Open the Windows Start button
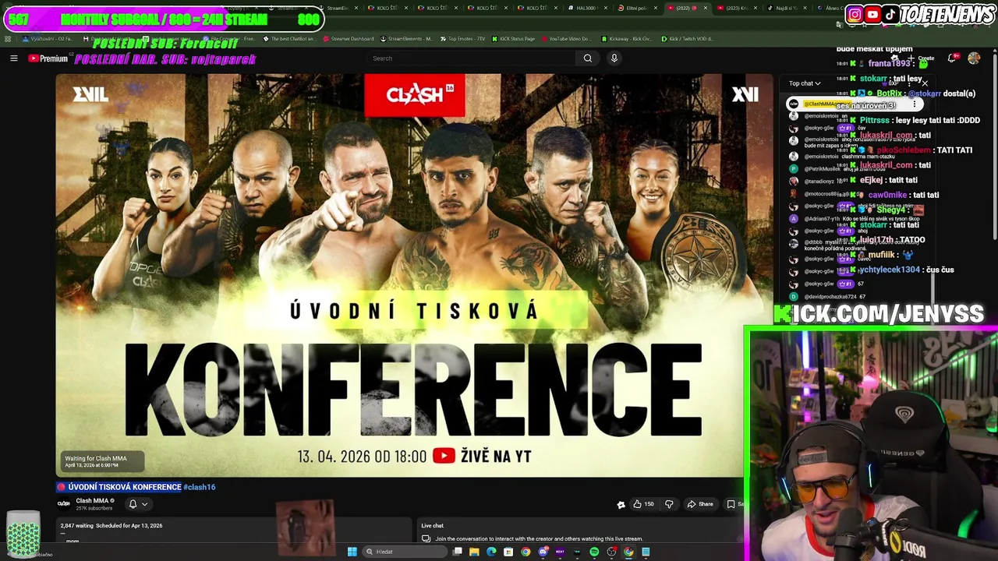The image size is (998, 561). point(352,552)
